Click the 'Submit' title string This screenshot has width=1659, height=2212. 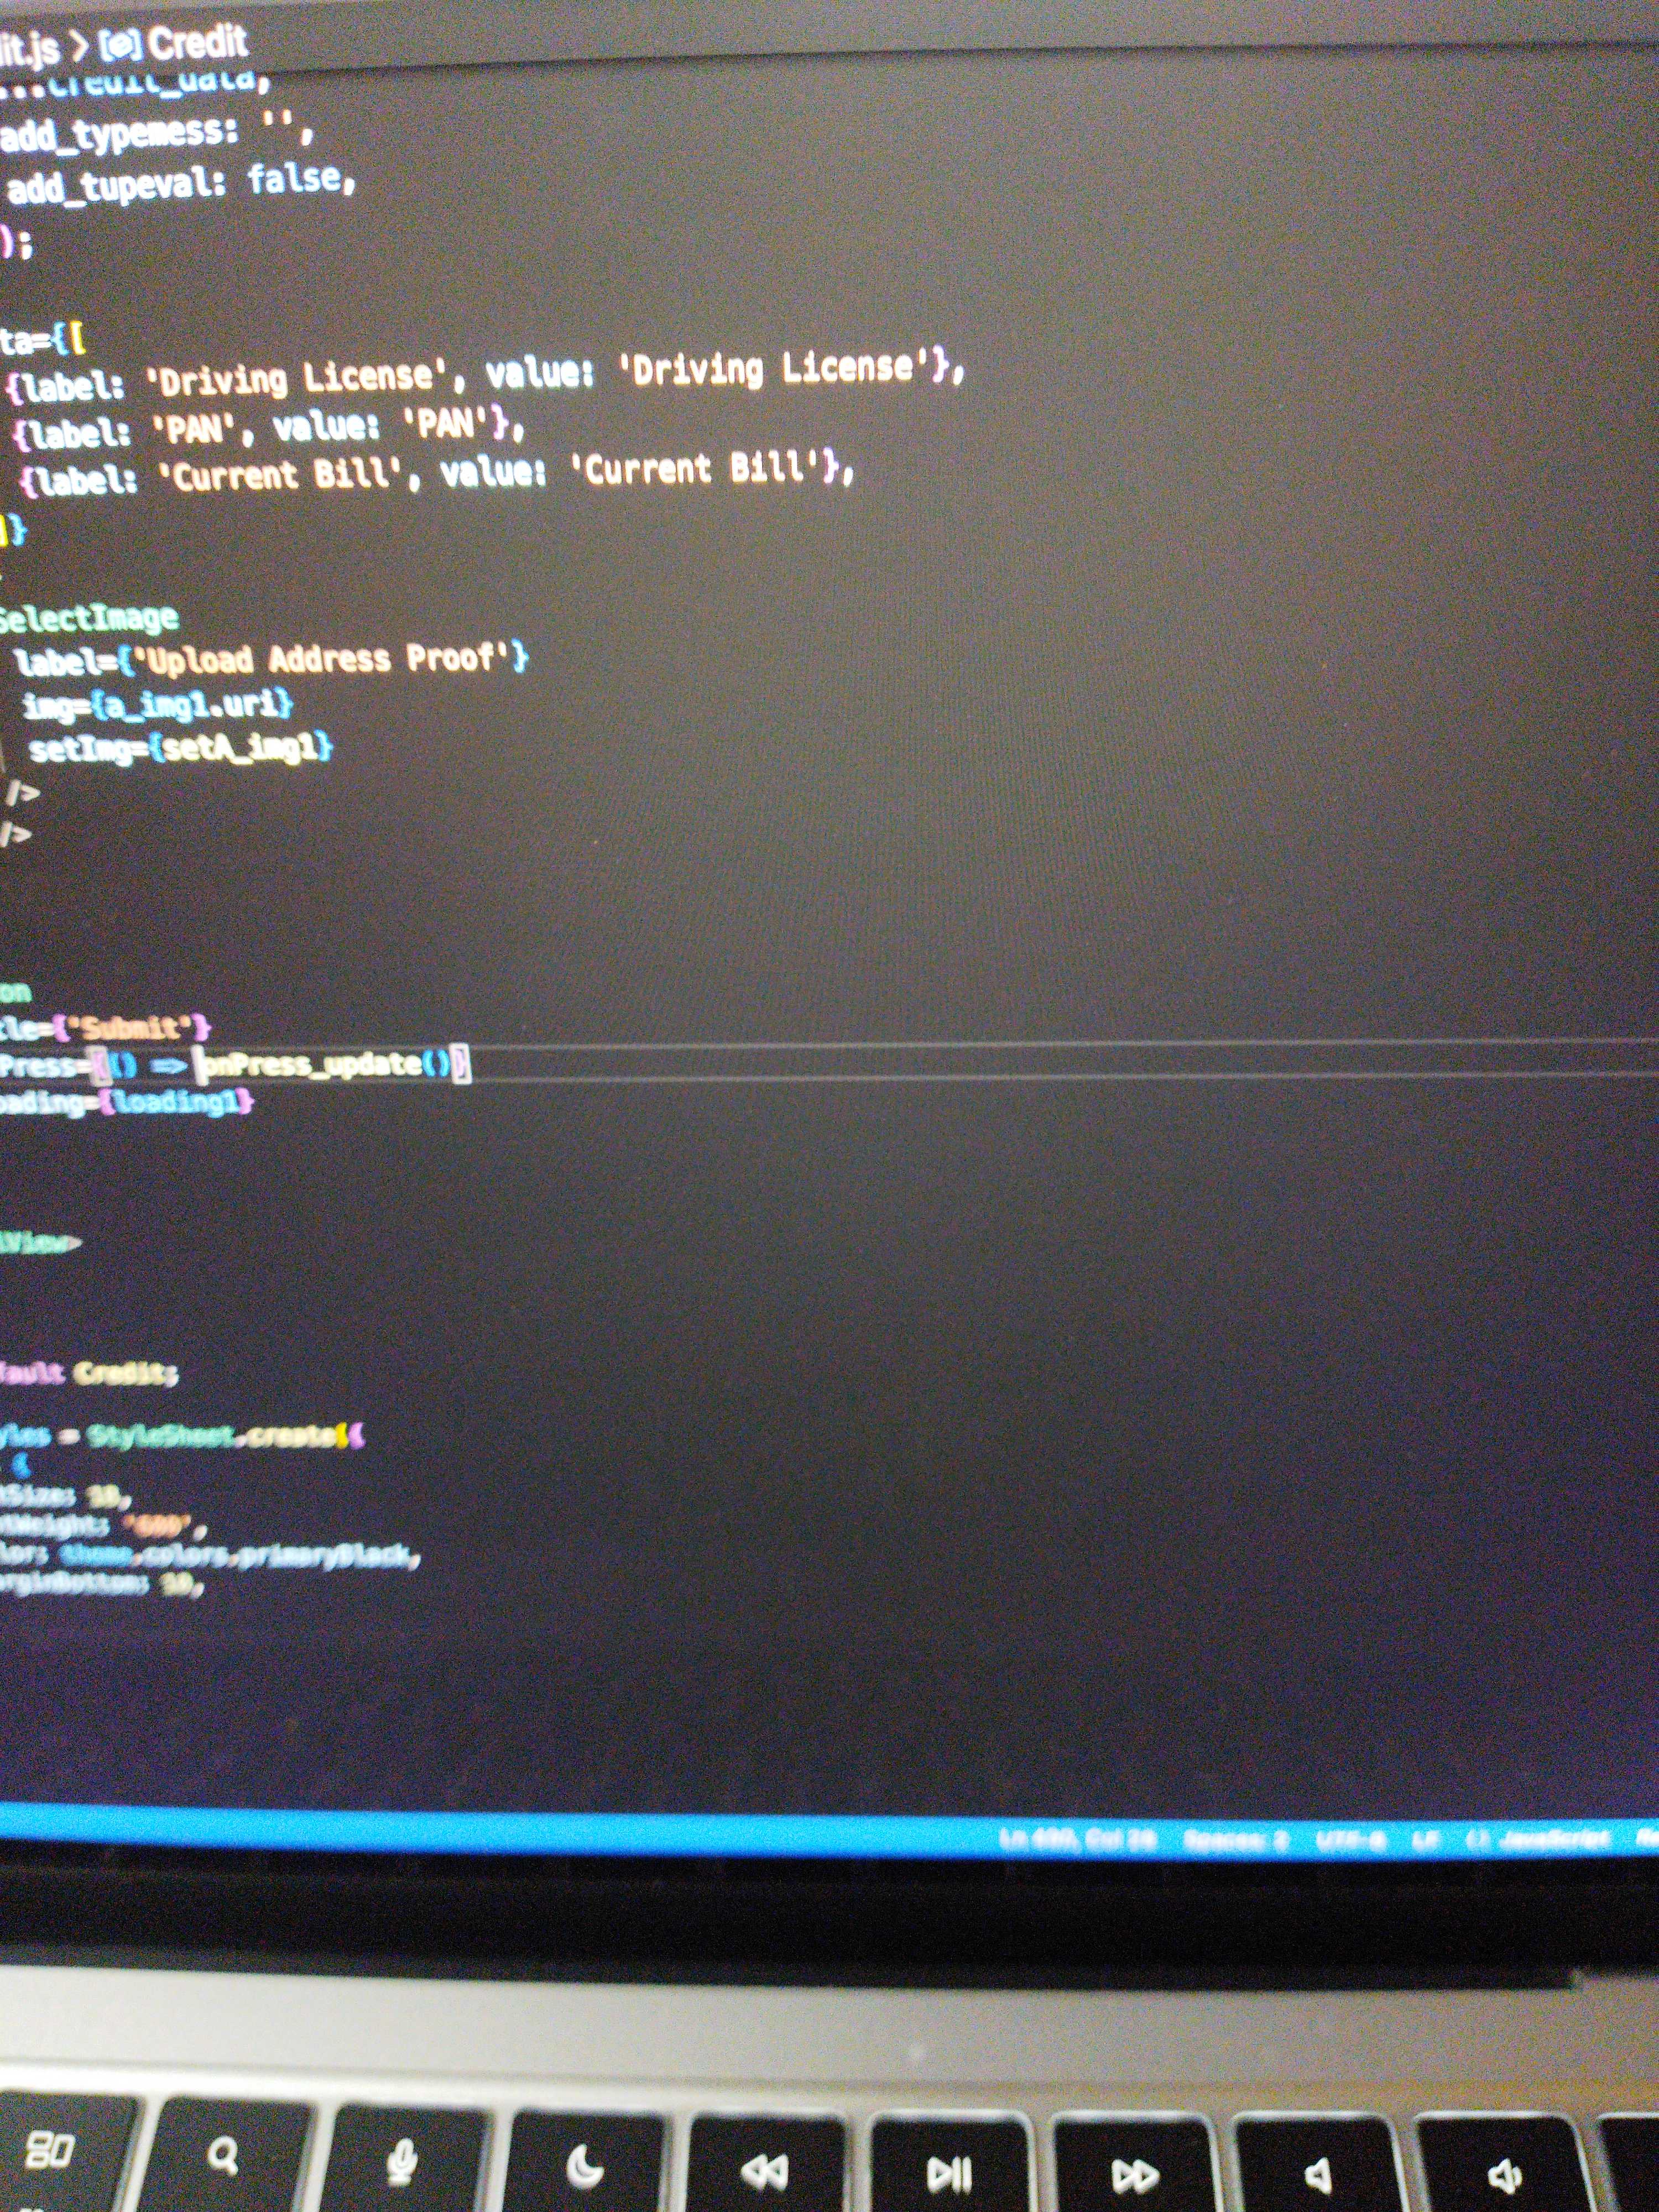point(130,1027)
